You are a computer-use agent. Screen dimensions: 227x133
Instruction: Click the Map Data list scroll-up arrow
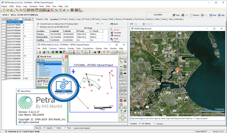click(x=63, y=63)
